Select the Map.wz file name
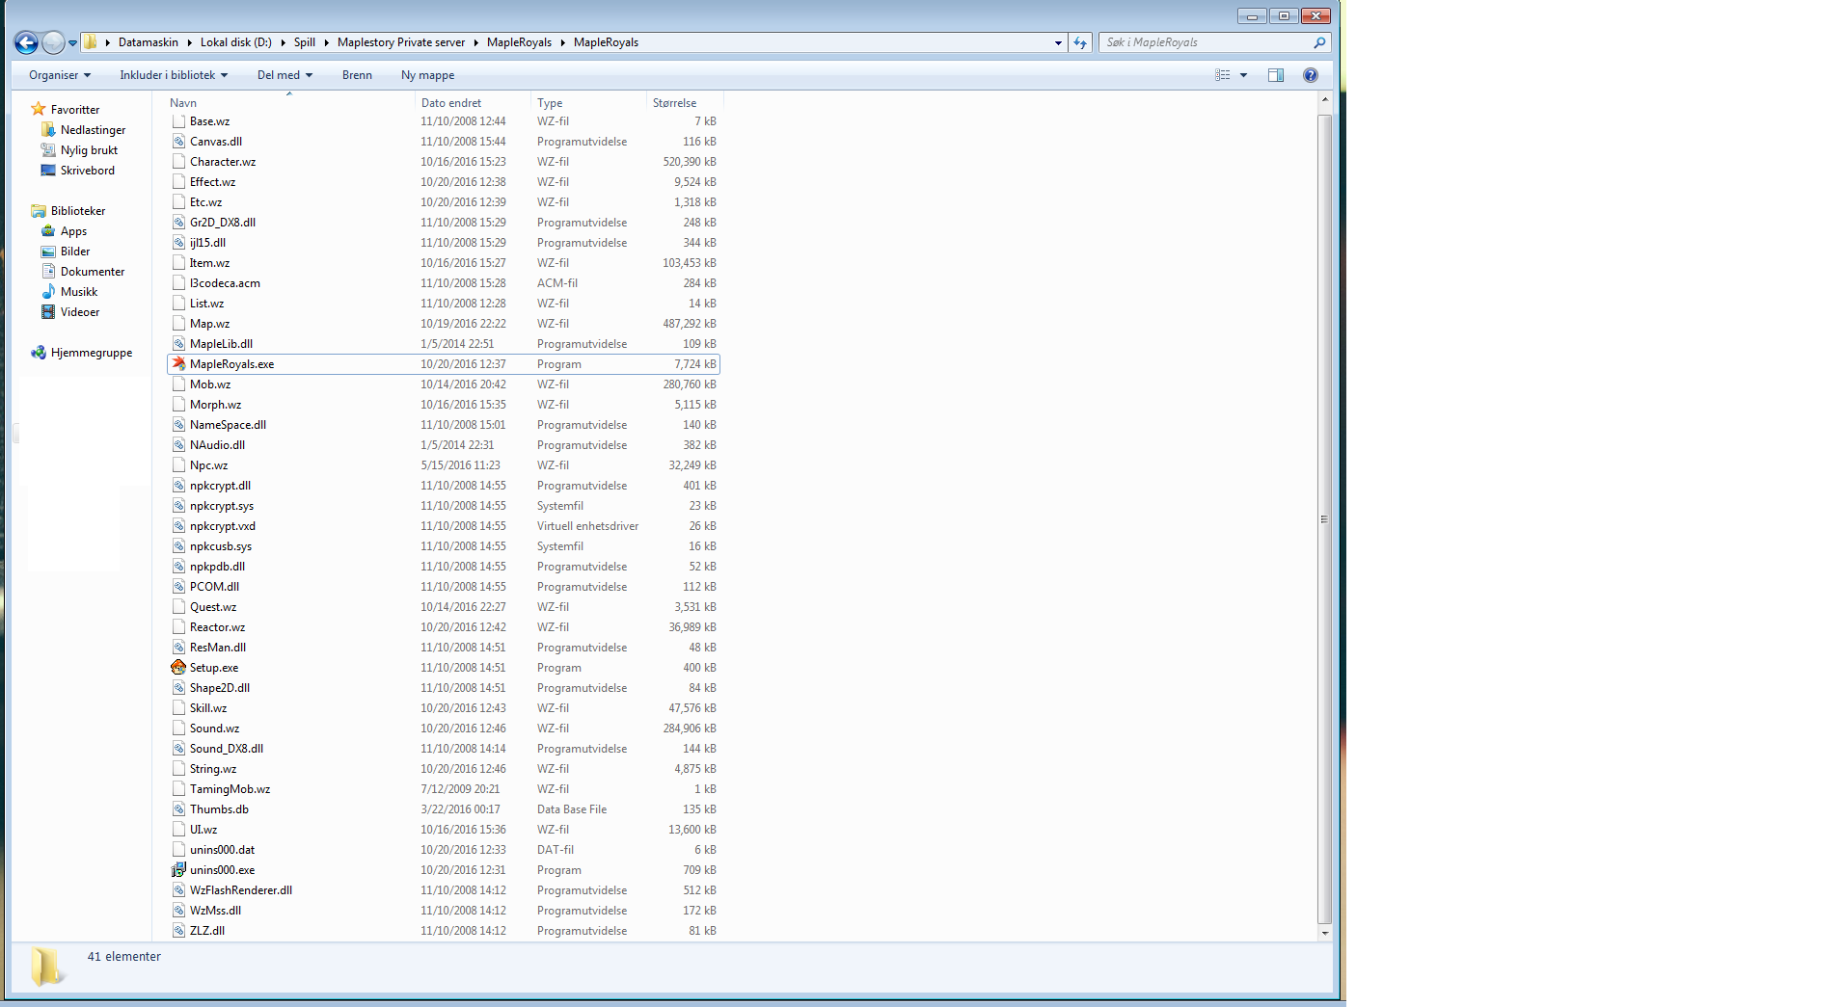This screenshot has width=1844, height=1007. click(x=209, y=324)
